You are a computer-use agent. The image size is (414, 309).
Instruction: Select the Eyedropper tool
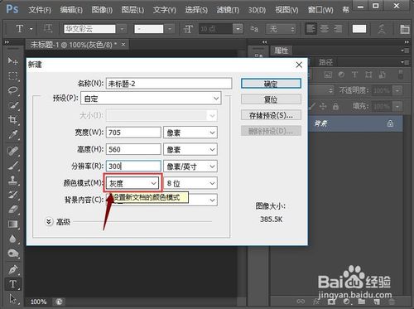coord(12,135)
